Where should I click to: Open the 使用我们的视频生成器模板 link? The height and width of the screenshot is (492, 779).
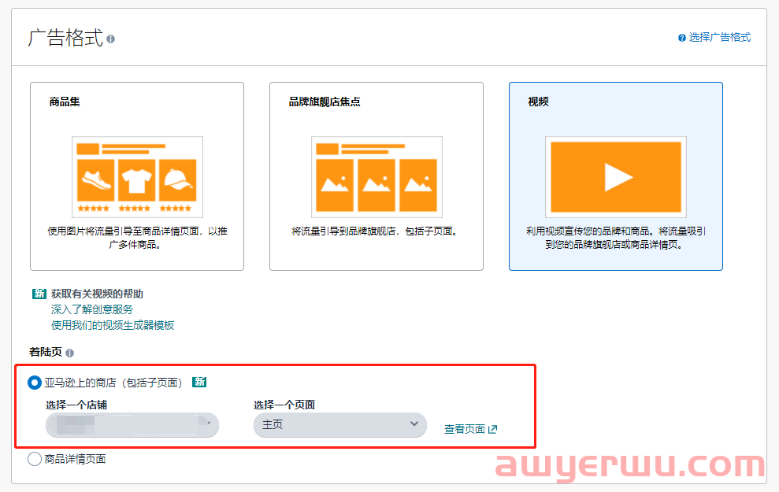coord(113,325)
